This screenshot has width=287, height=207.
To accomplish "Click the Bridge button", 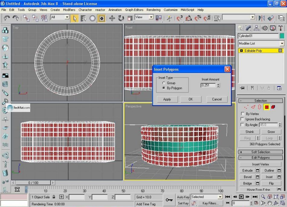I will 247,183.
